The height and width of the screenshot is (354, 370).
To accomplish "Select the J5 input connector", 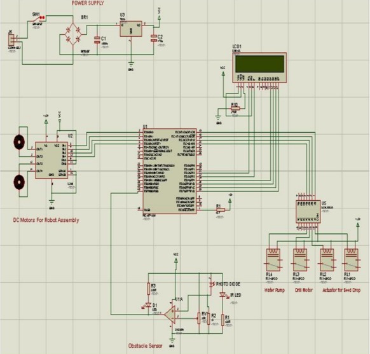I will click(x=11, y=40).
